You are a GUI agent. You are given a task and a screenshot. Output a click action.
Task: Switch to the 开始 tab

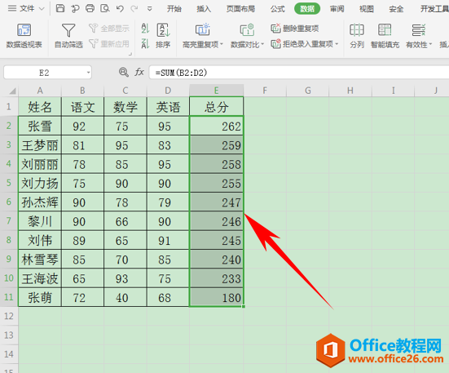pyautogui.click(x=174, y=9)
